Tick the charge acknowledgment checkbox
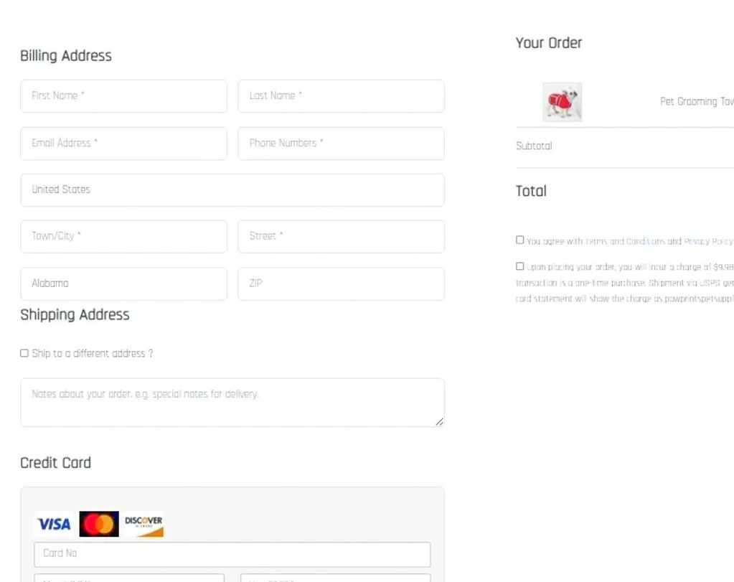Image resolution: width=734 pixels, height=582 pixels. coord(520,266)
